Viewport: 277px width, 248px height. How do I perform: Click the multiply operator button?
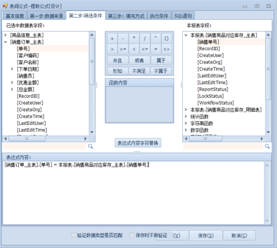[134, 39]
